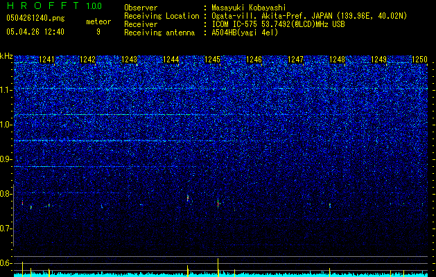Viewport: 436px width, 277px height.
Task: Click the Receiving antenna field label
Action: pos(159,33)
